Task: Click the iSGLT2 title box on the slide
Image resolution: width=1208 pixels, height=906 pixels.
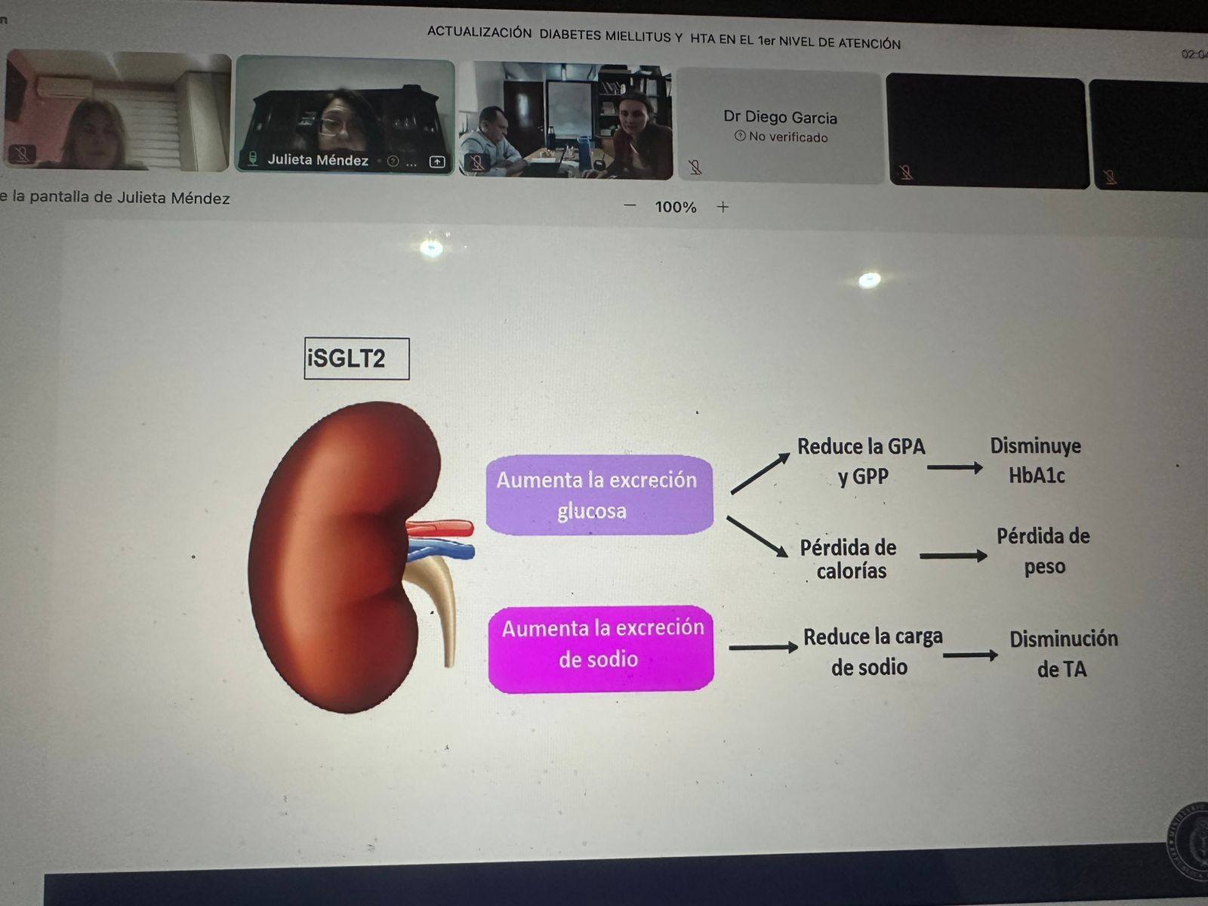Action: click(356, 359)
